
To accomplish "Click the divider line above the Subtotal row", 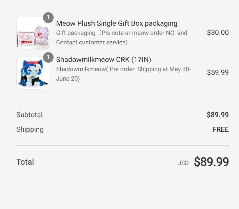I will point(122,100).
